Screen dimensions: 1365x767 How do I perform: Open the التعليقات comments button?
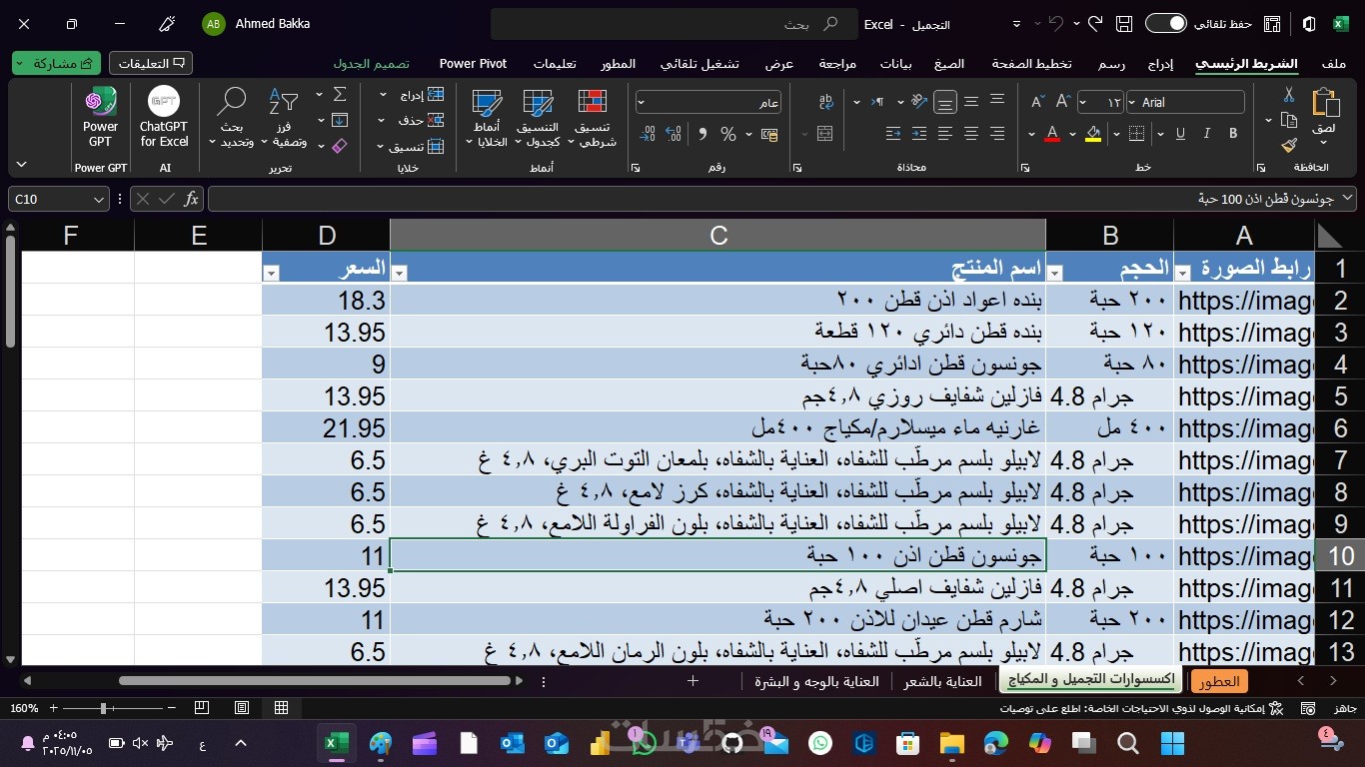click(x=151, y=64)
